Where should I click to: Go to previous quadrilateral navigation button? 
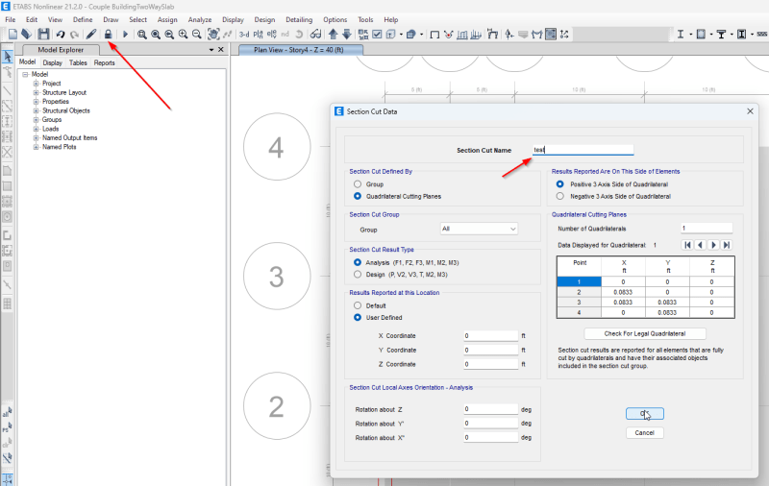[701, 245]
